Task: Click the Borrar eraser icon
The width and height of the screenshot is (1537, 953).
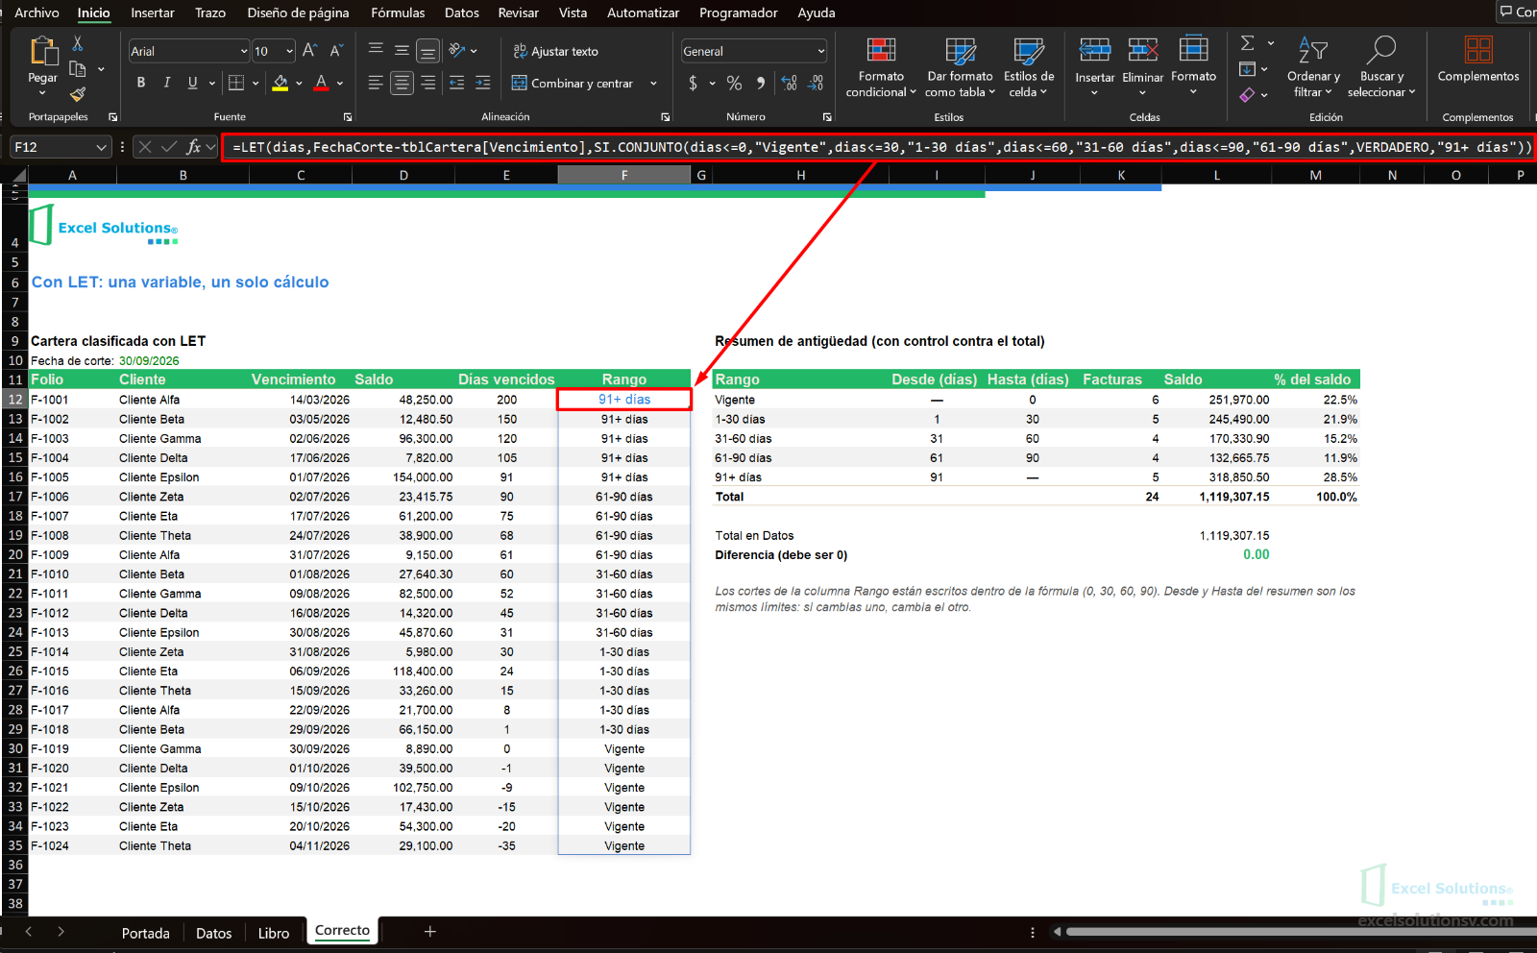Action: point(1248,94)
